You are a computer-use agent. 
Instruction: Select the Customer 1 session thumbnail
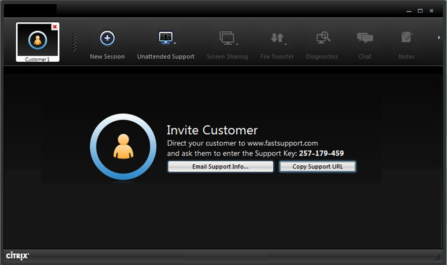point(38,42)
